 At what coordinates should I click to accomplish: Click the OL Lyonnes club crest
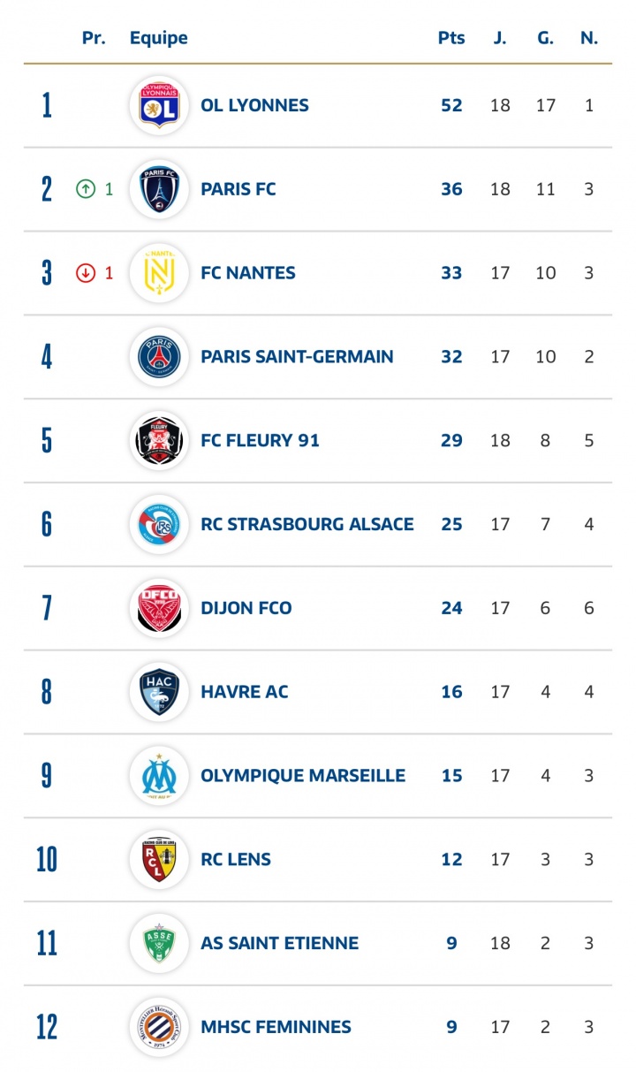159,105
